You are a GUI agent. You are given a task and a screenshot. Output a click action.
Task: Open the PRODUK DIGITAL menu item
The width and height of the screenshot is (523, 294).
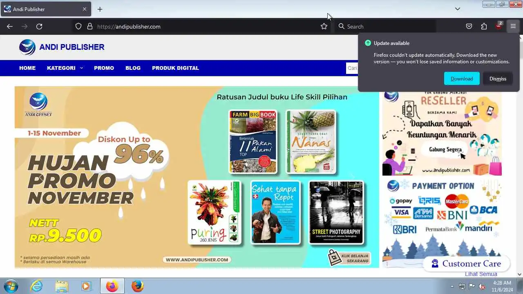(x=175, y=68)
